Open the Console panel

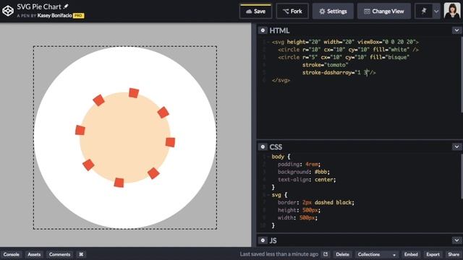(12, 254)
